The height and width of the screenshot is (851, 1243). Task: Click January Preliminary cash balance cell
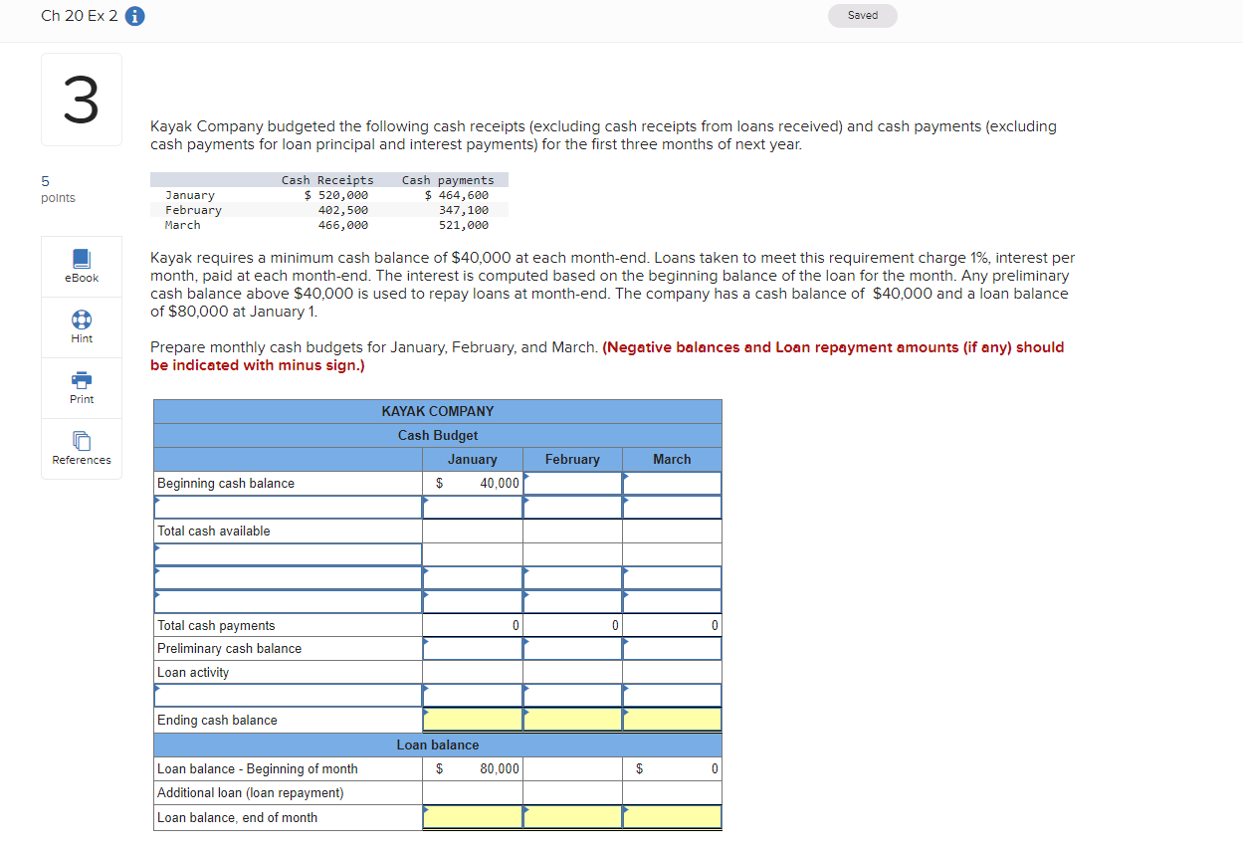(x=473, y=648)
